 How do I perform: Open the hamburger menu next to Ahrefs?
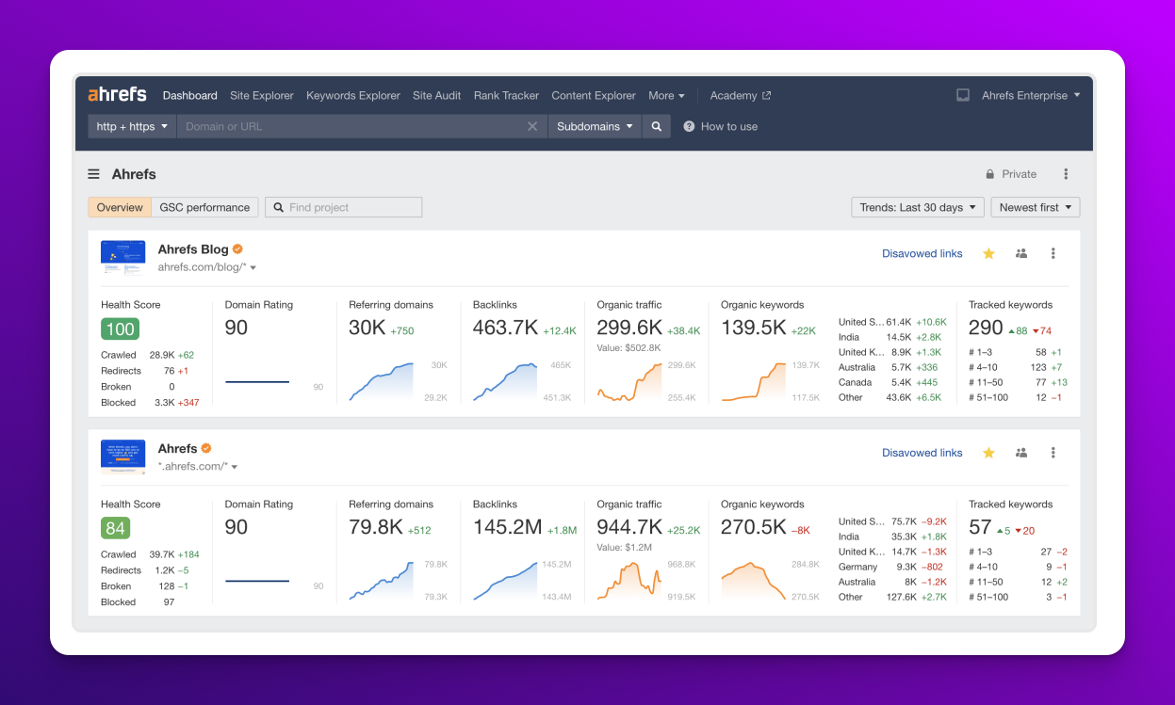94,174
